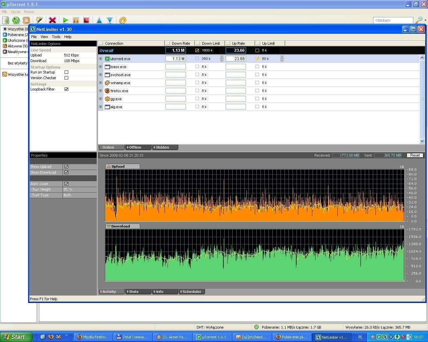
Task: Click Move Down Queue arrow icon
Action: 110,20
